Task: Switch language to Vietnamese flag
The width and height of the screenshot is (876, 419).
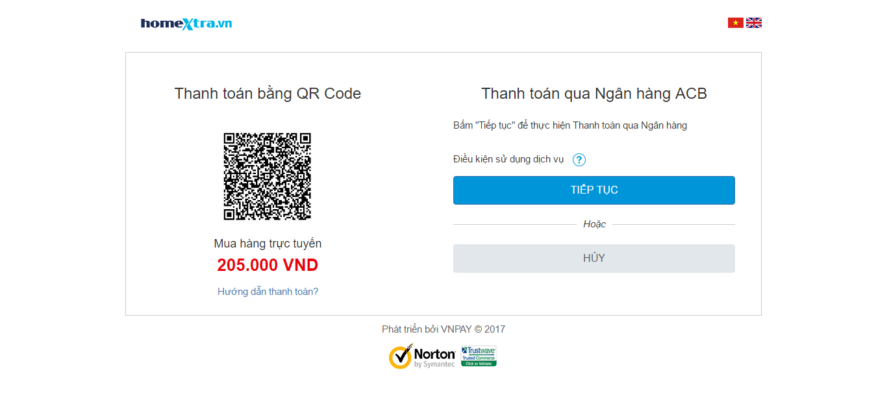Action: click(735, 23)
